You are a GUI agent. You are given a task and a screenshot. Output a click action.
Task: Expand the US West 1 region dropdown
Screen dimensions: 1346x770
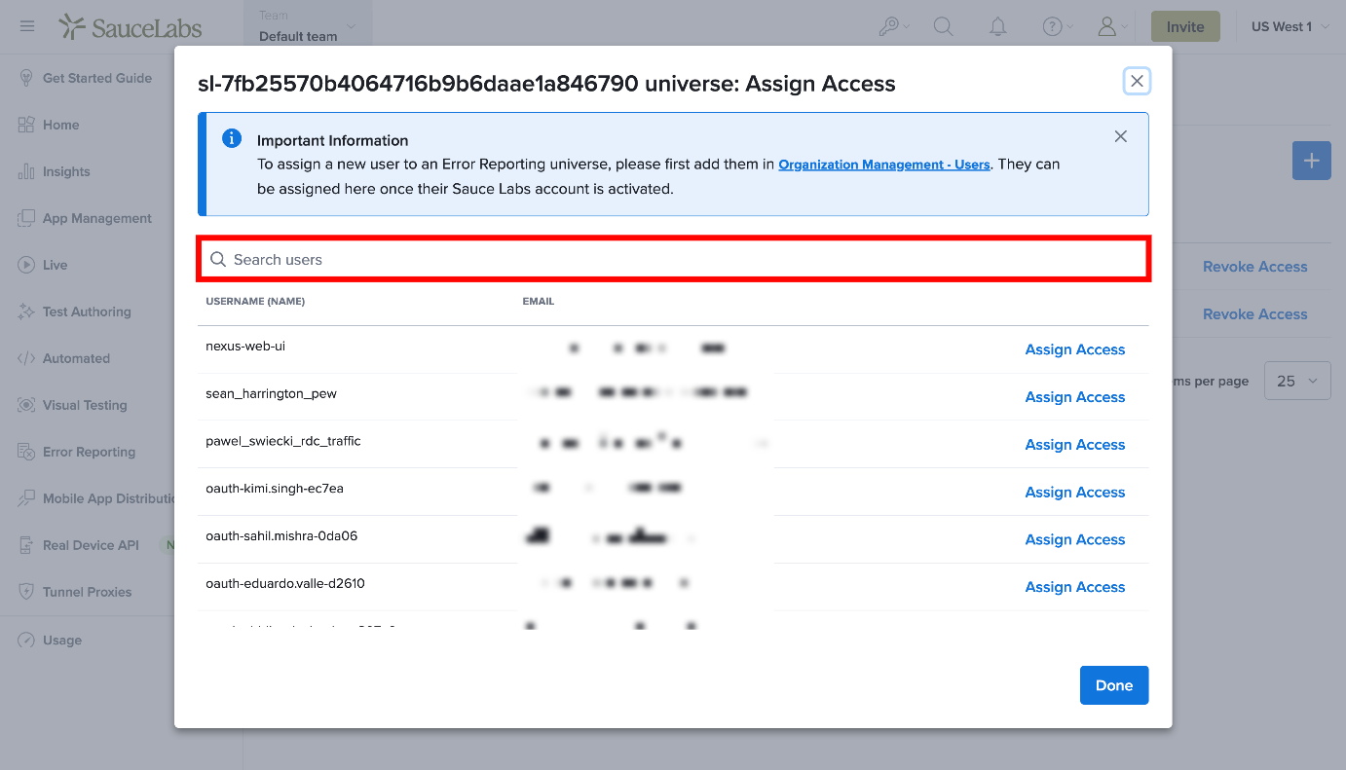tap(1290, 26)
